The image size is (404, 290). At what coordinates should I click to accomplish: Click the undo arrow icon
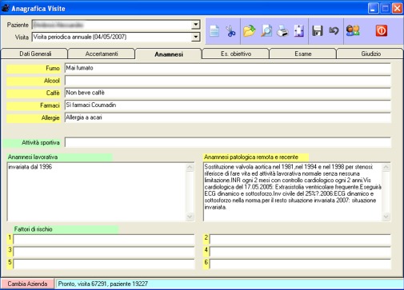pyautogui.click(x=334, y=31)
